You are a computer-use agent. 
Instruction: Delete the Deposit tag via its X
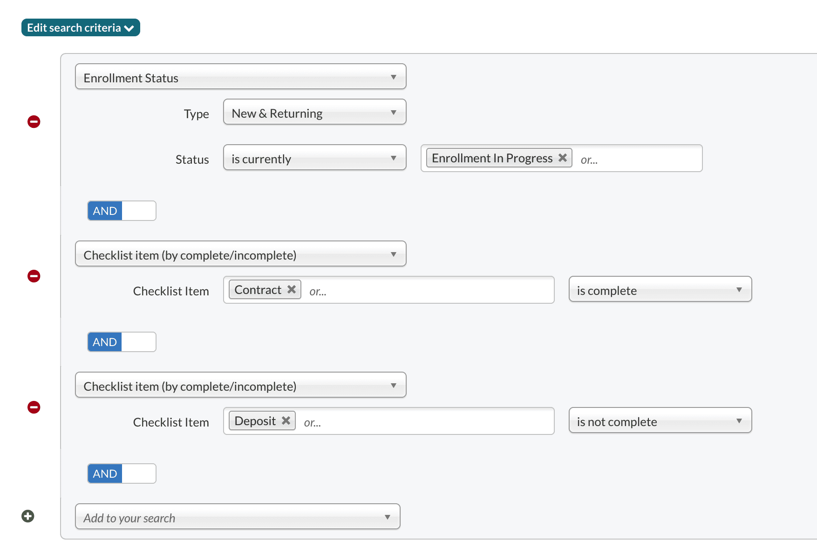[x=286, y=420]
